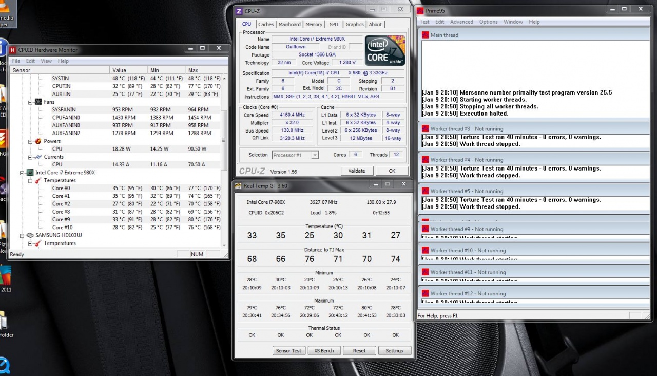Collapse Temperatures under Intel Core i7
This screenshot has width=657, height=376.
[x=30, y=181]
